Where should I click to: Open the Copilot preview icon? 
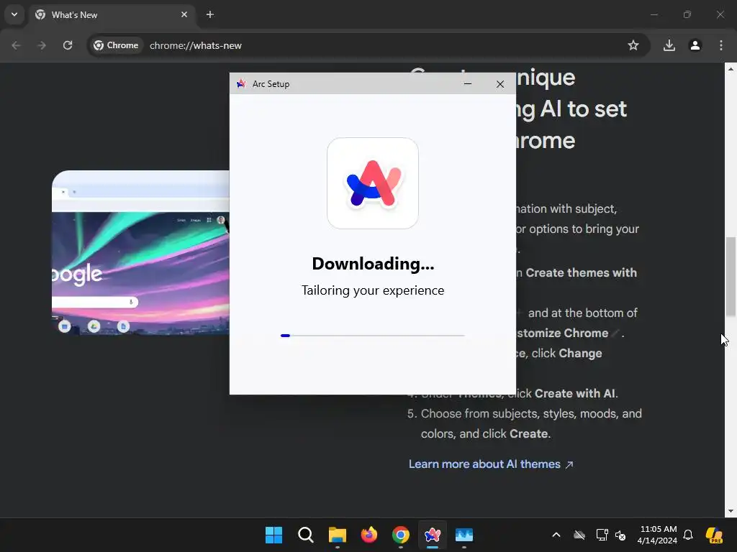[x=714, y=535]
